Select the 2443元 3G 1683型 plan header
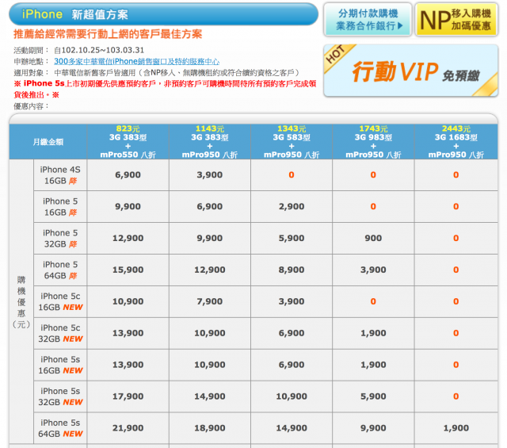 click(x=456, y=141)
